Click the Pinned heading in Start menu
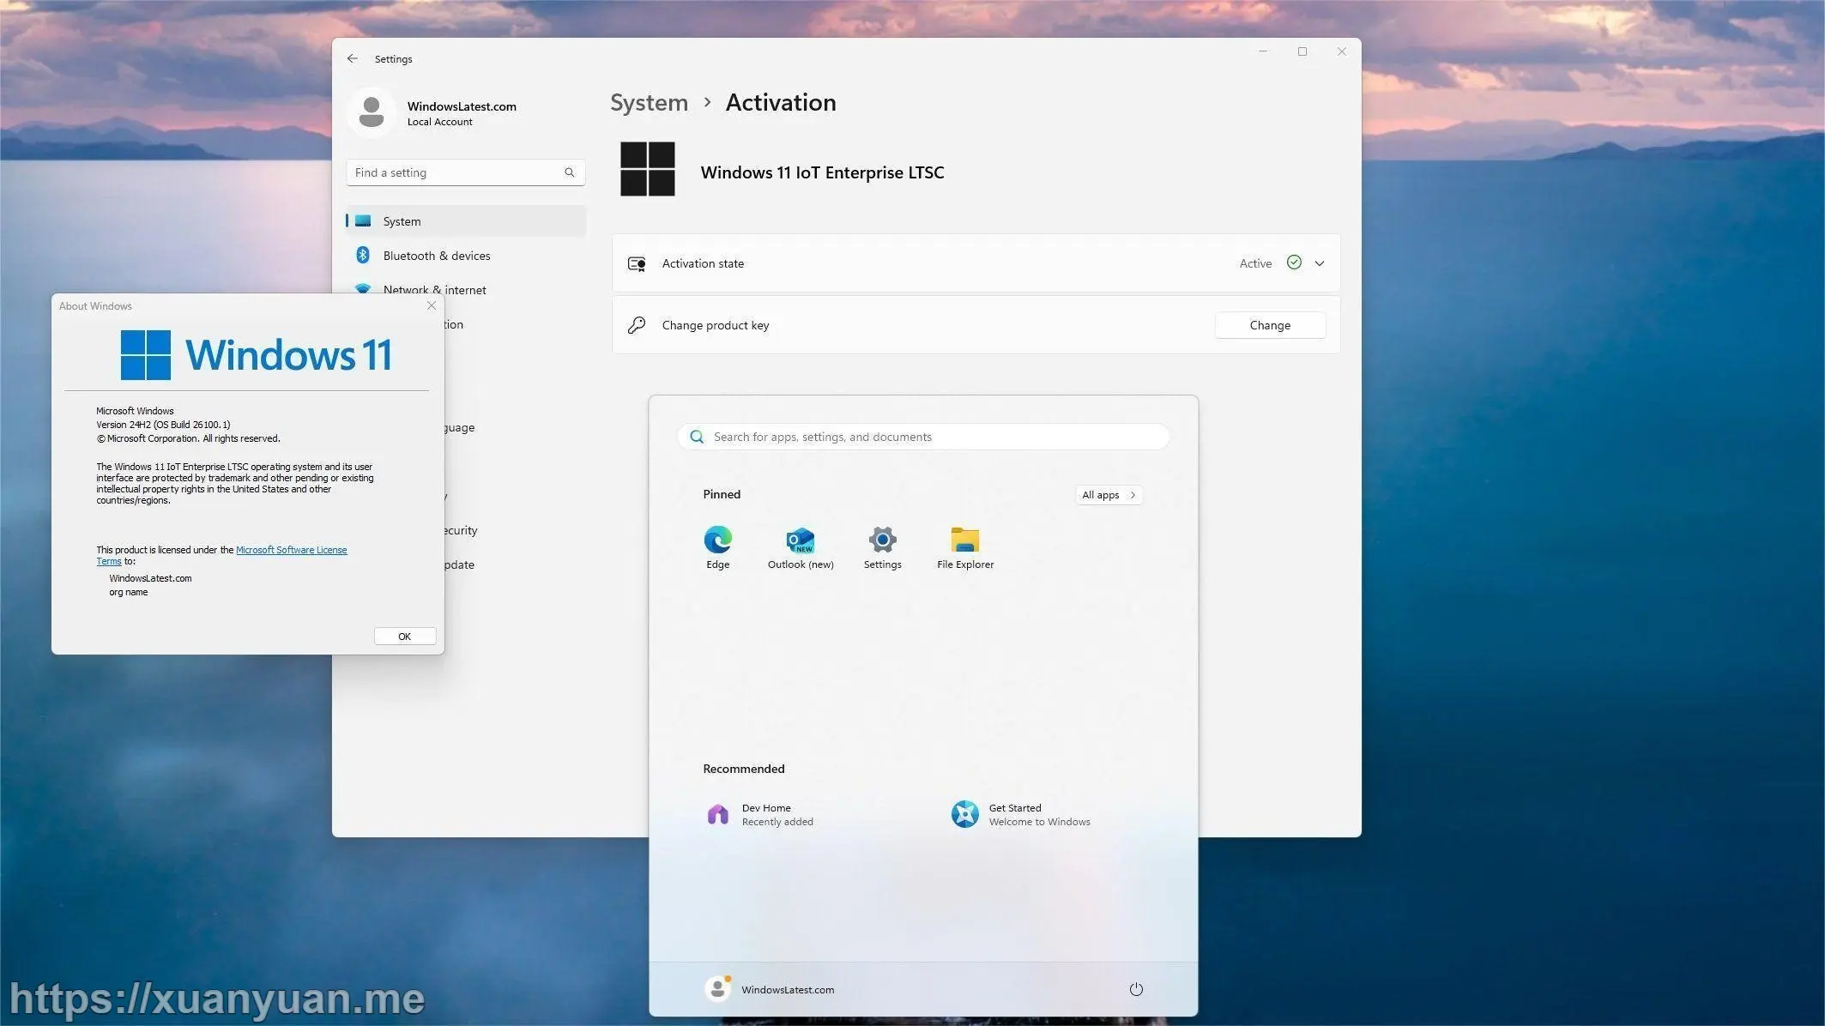The width and height of the screenshot is (1825, 1026). (x=722, y=494)
